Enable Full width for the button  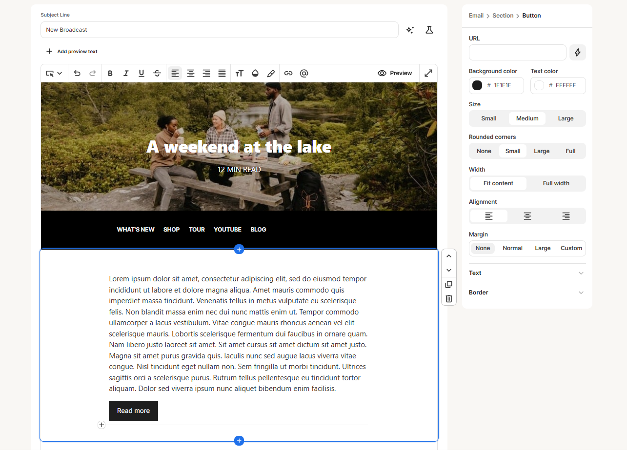pyautogui.click(x=556, y=183)
